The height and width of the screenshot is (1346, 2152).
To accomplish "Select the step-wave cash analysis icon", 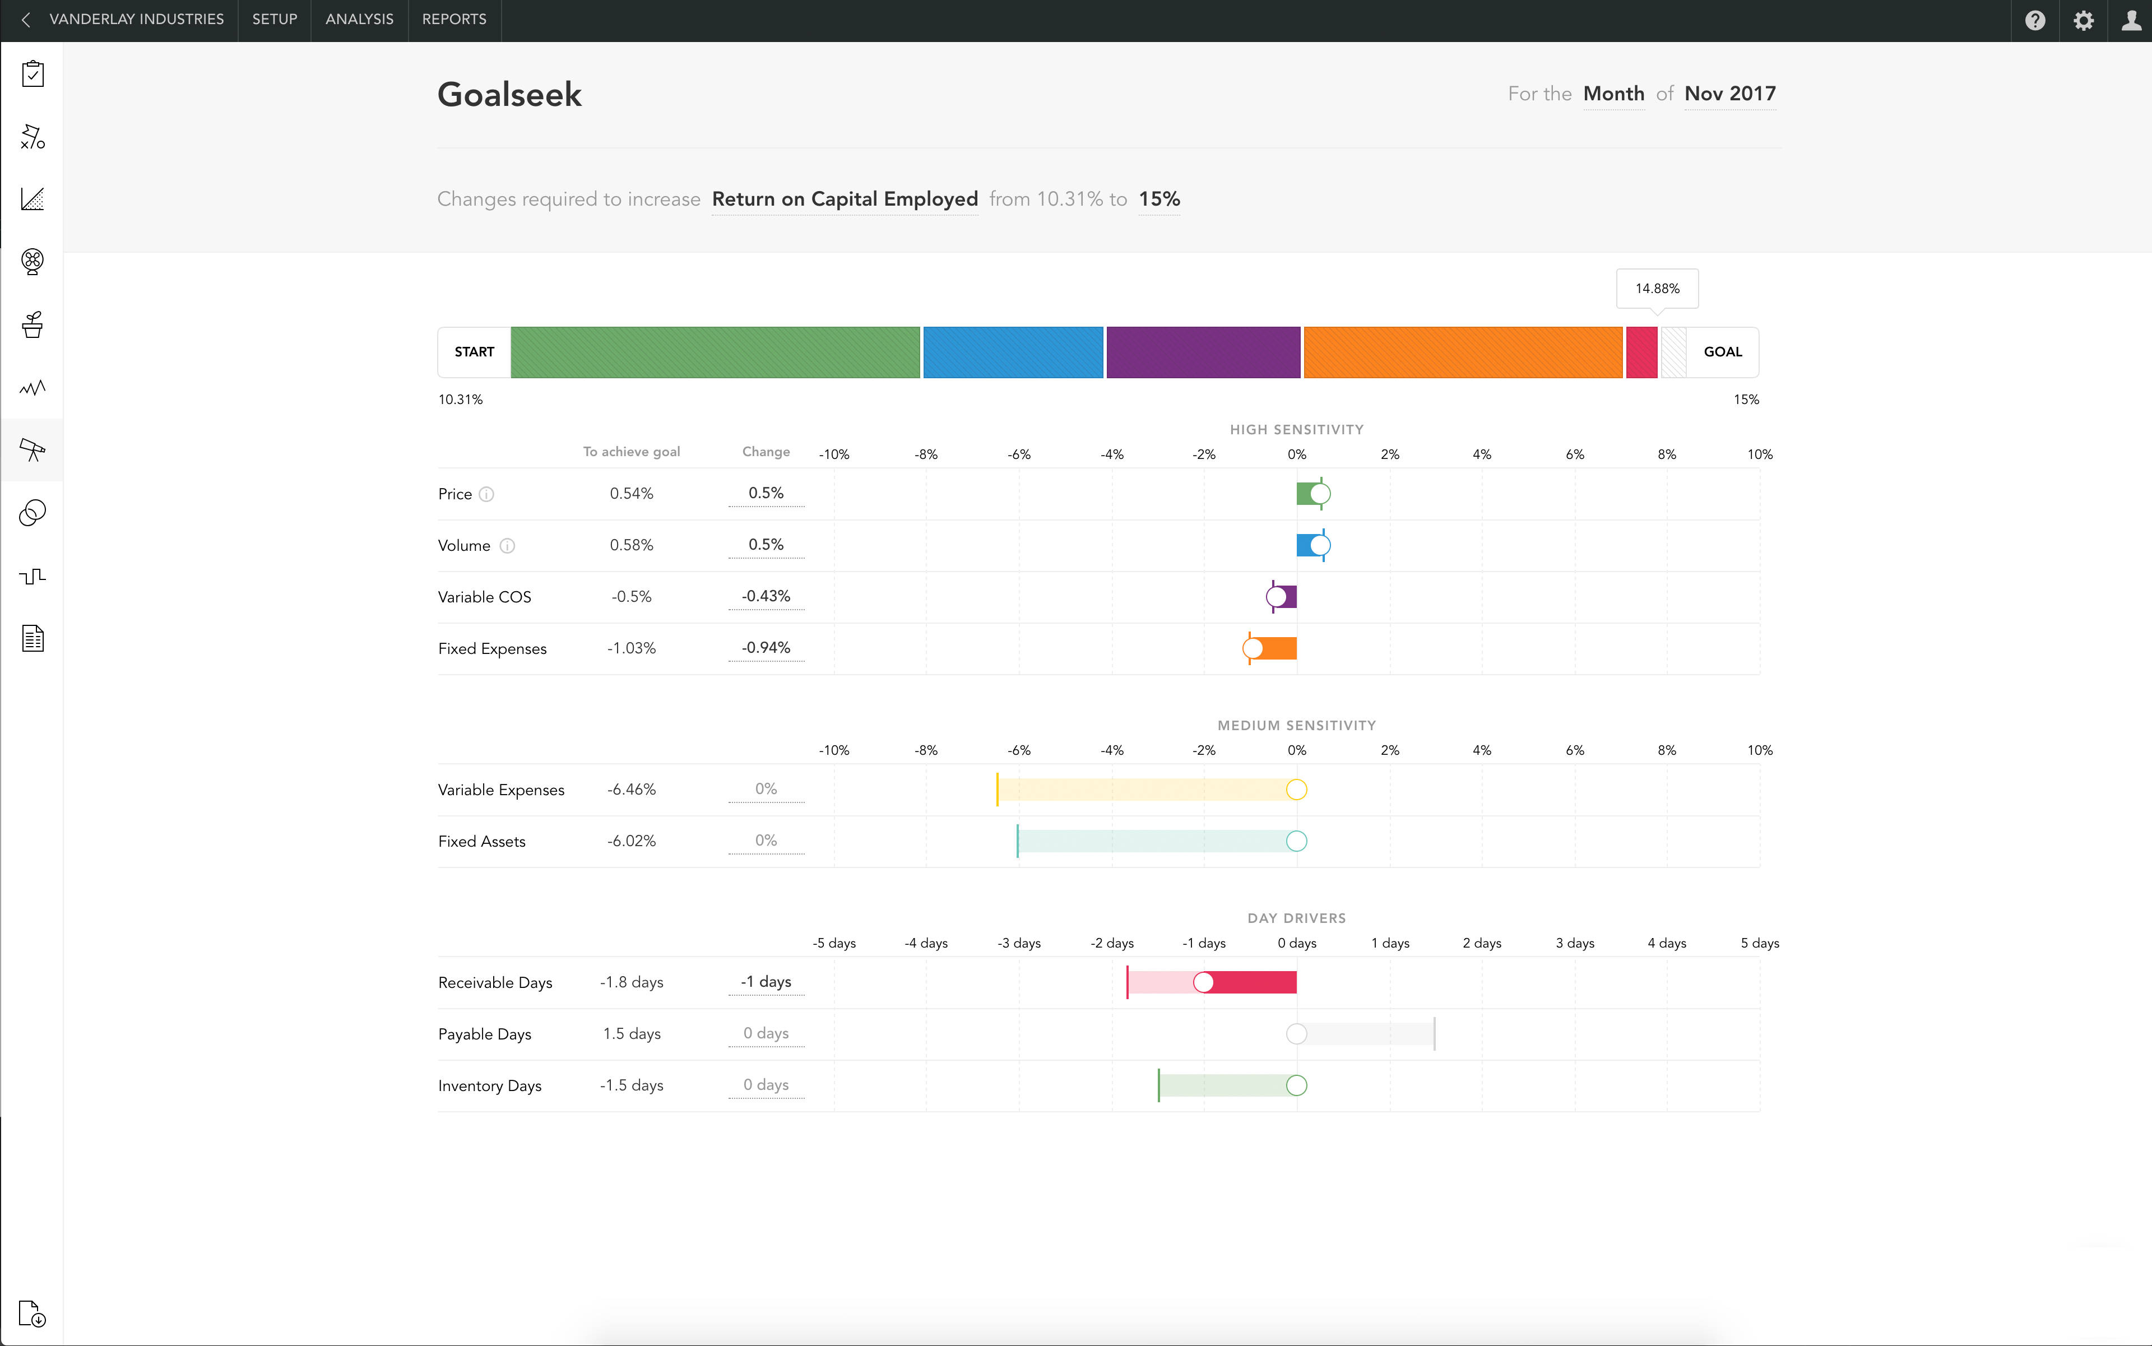I will [x=32, y=576].
